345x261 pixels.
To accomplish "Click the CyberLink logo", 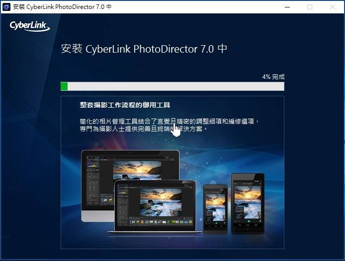I will [30, 26].
